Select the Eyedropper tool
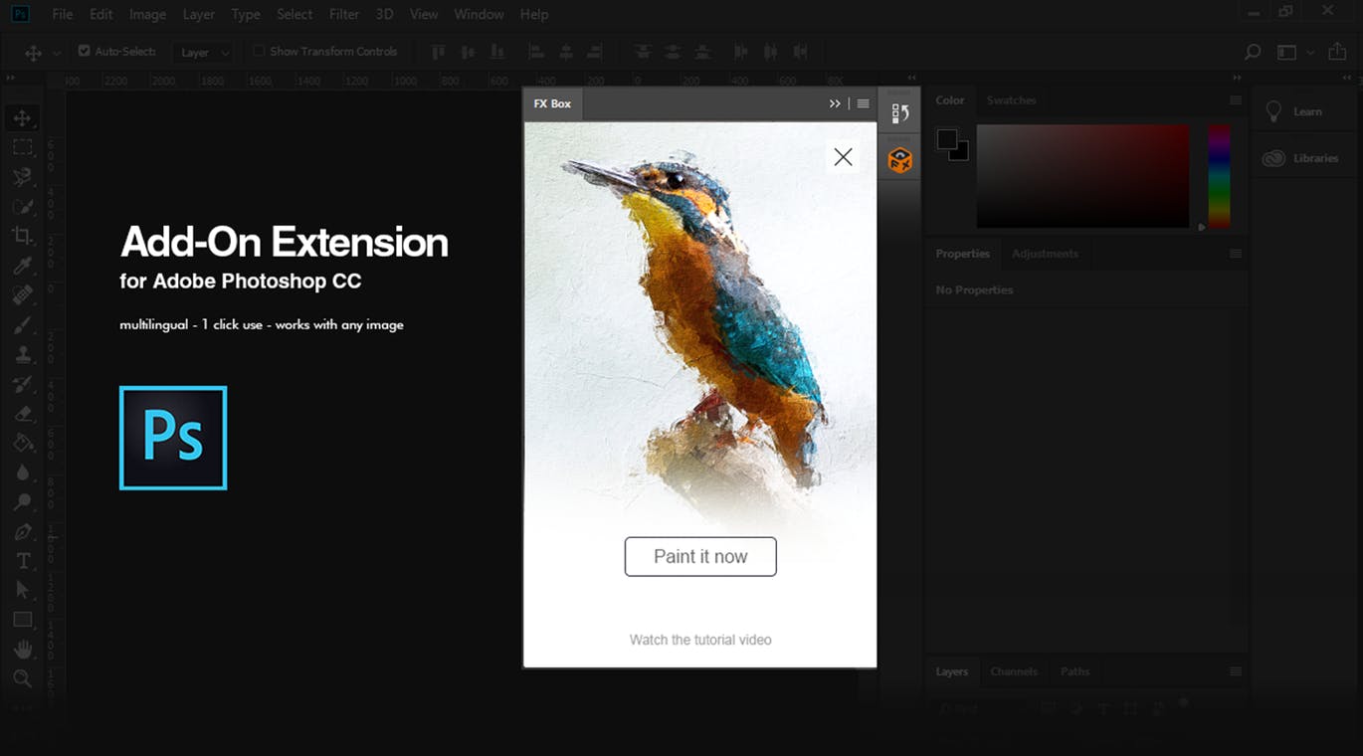The image size is (1363, 756). coord(22,266)
